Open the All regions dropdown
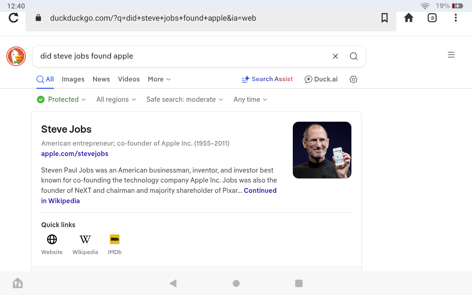The image size is (472, 295). tap(116, 100)
